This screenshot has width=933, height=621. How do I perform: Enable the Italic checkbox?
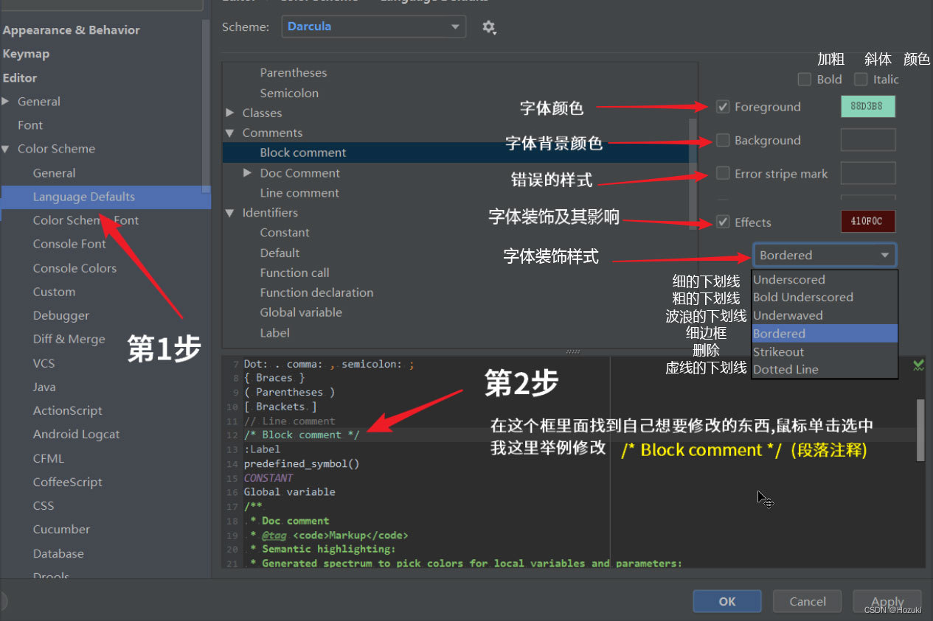pyautogui.click(x=861, y=79)
